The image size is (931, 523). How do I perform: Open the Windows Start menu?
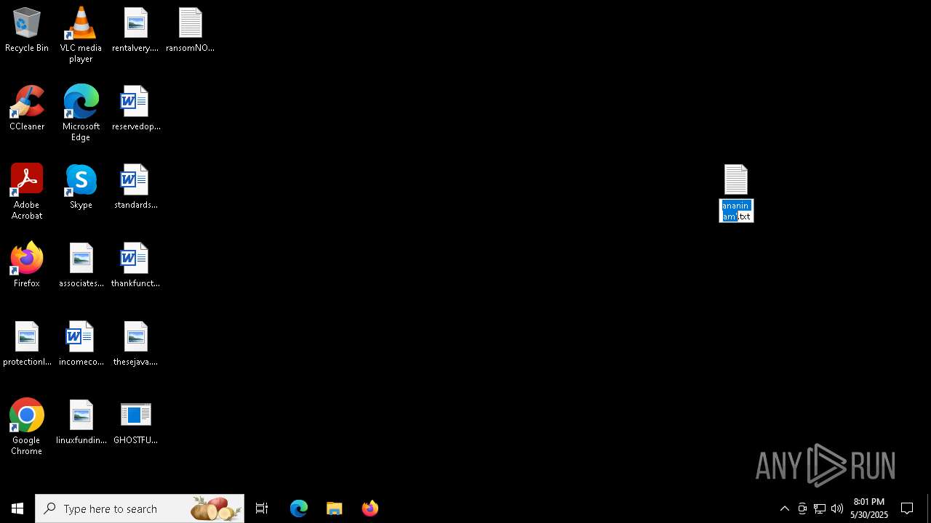17,508
